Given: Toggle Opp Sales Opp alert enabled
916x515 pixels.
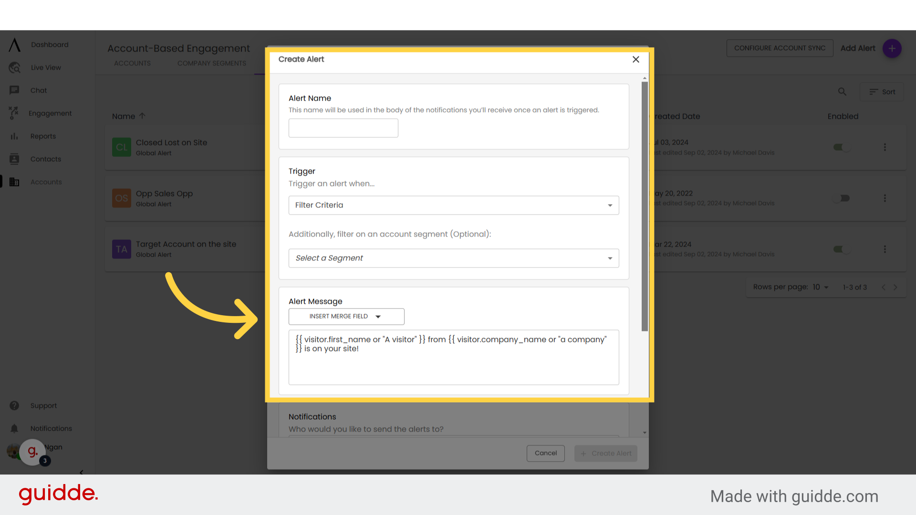Looking at the screenshot, I should tap(842, 198).
